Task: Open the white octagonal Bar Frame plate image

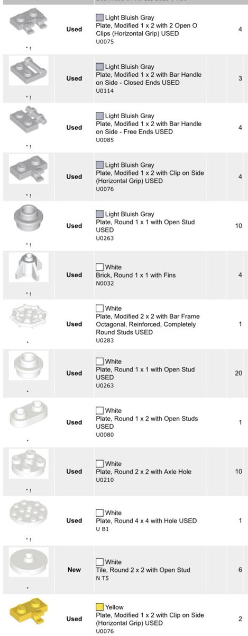Action: coord(29,316)
